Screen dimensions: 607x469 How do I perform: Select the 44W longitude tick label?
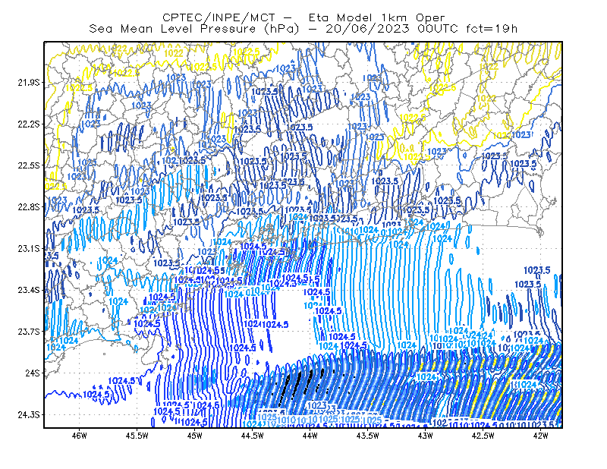pyautogui.click(x=310, y=436)
